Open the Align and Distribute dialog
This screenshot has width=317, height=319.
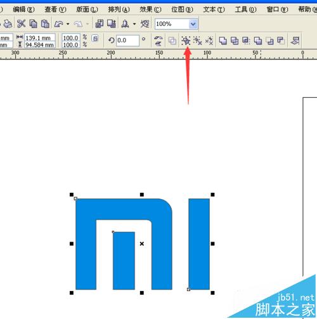click(295, 41)
